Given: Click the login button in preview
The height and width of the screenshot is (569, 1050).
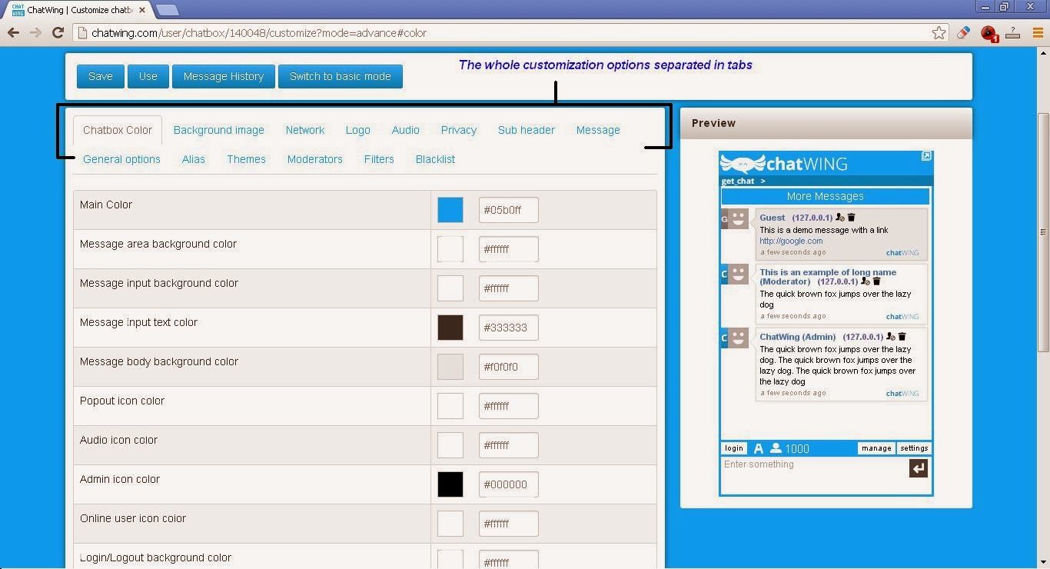Looking at the screenshot, I should point(734,448).
